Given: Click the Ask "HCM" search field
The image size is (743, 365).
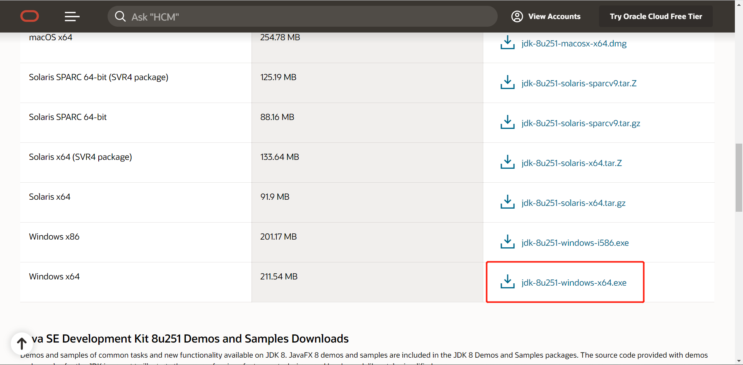Looking at the screenshot, I should click(x=302, y=16).
